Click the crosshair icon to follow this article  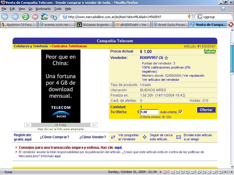(x=144, y=137)
